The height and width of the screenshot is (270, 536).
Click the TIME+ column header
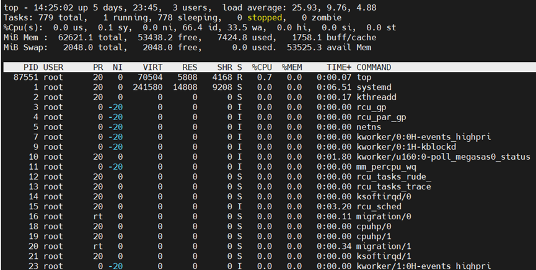339,67
